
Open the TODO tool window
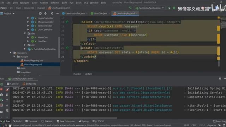point(98,121)
